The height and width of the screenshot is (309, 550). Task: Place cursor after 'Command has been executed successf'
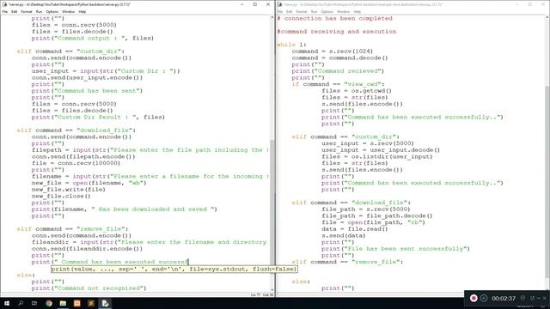pyautogui.click(x=188, y=262)
